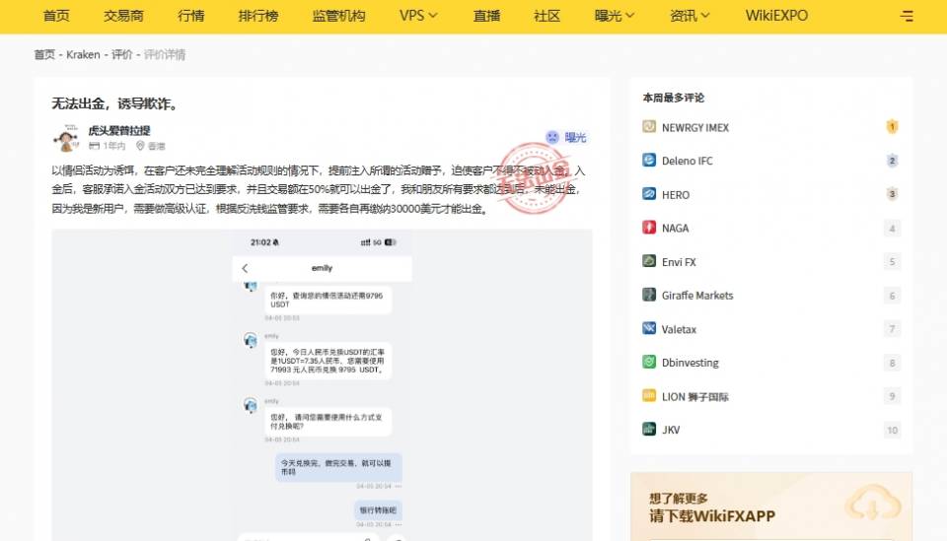Click 首页 breadcrumb link
Screen dimensions: 947x541
pyautogui.click(x=44, y=54)
